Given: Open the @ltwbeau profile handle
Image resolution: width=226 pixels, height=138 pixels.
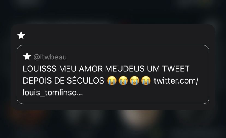Looking at the screenshot, I should pyautogui.click(x=50, y=57).
